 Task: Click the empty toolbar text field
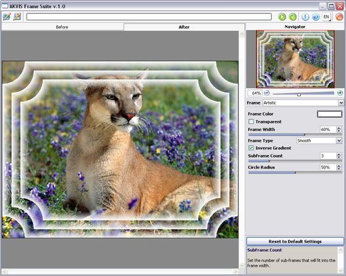[149, 17]
